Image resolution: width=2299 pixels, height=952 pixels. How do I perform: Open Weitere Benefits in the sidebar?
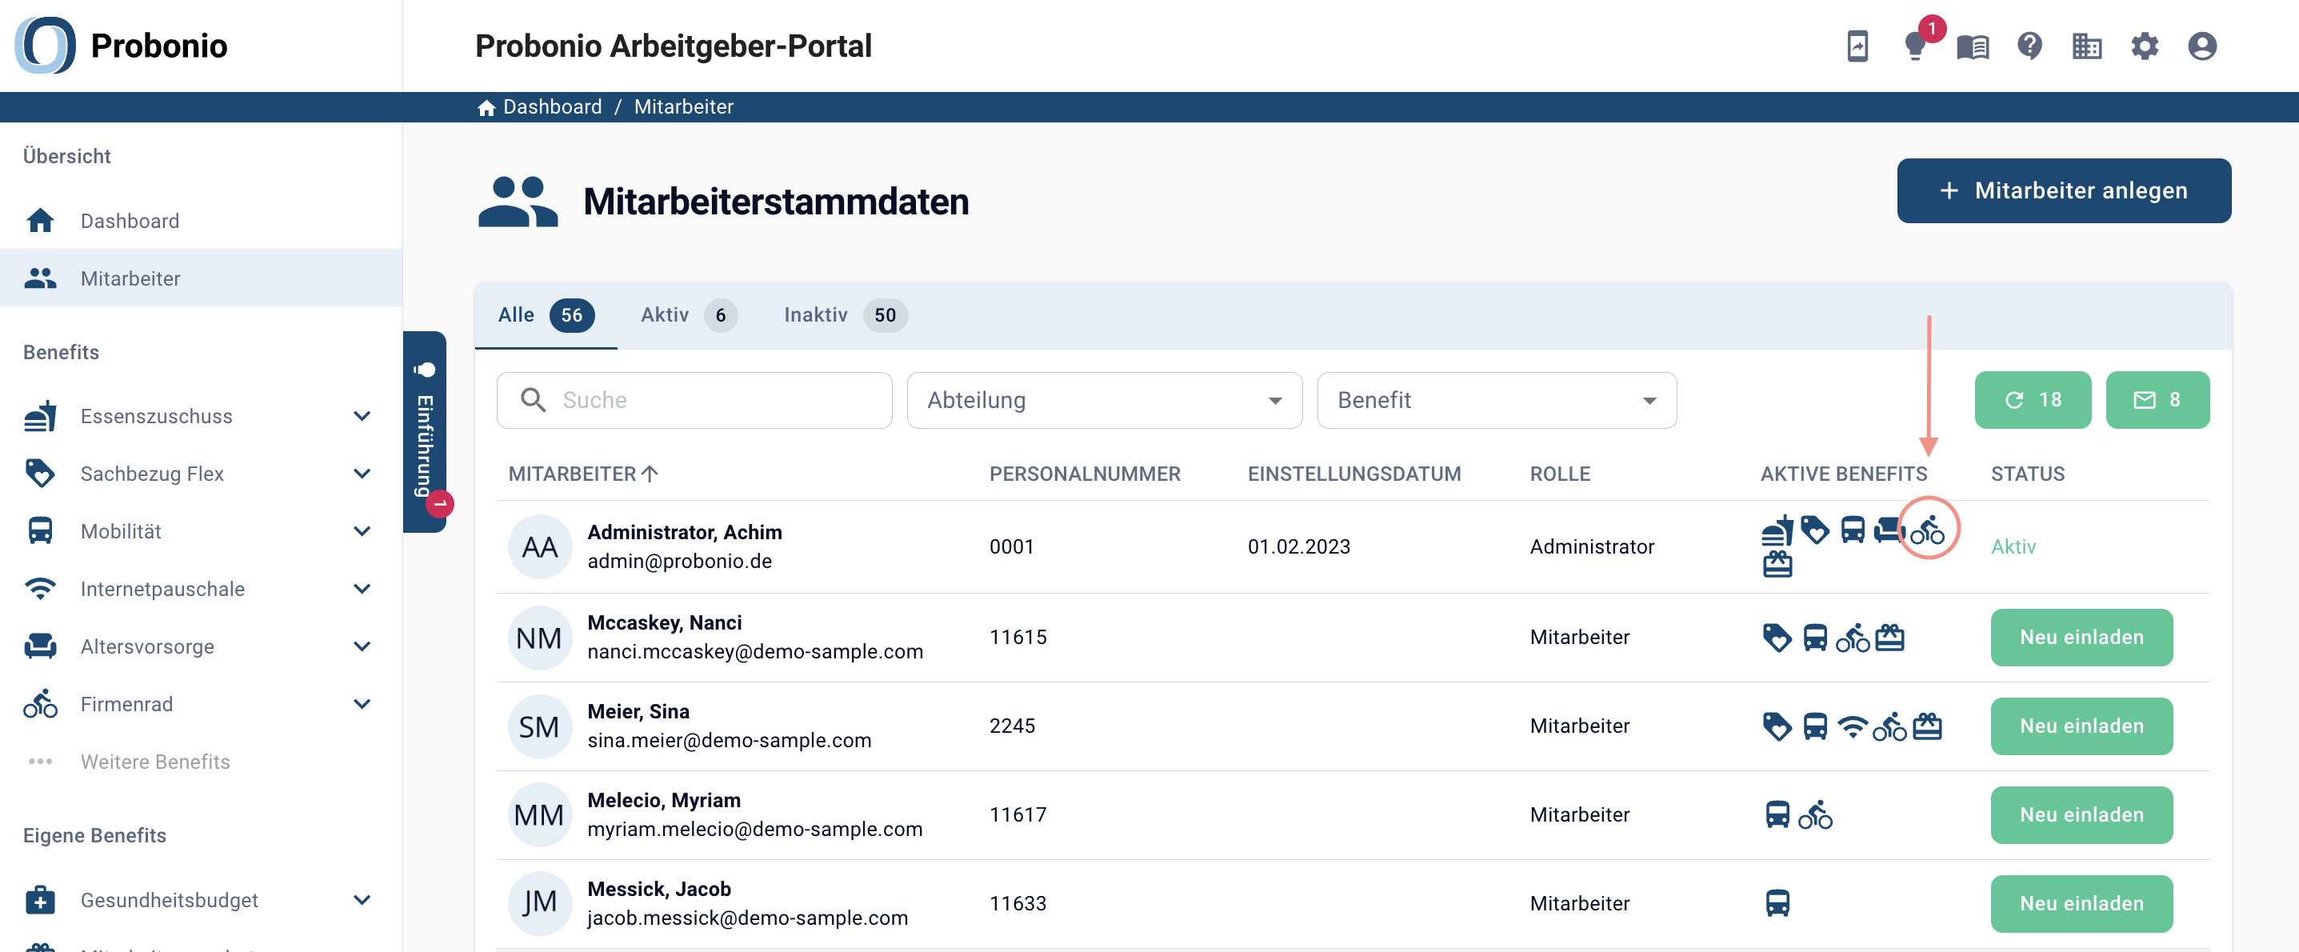click(x=201, y=761)
